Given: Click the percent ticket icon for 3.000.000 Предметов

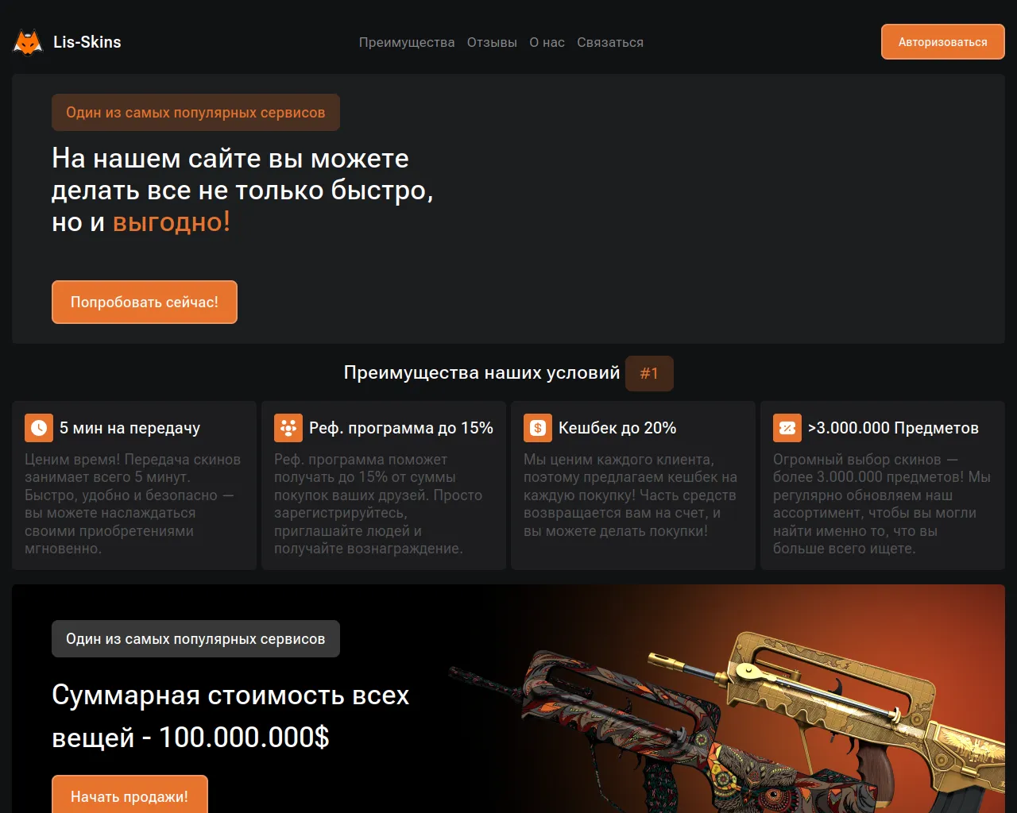Looking at the screenshot, I should pos(787,428).
